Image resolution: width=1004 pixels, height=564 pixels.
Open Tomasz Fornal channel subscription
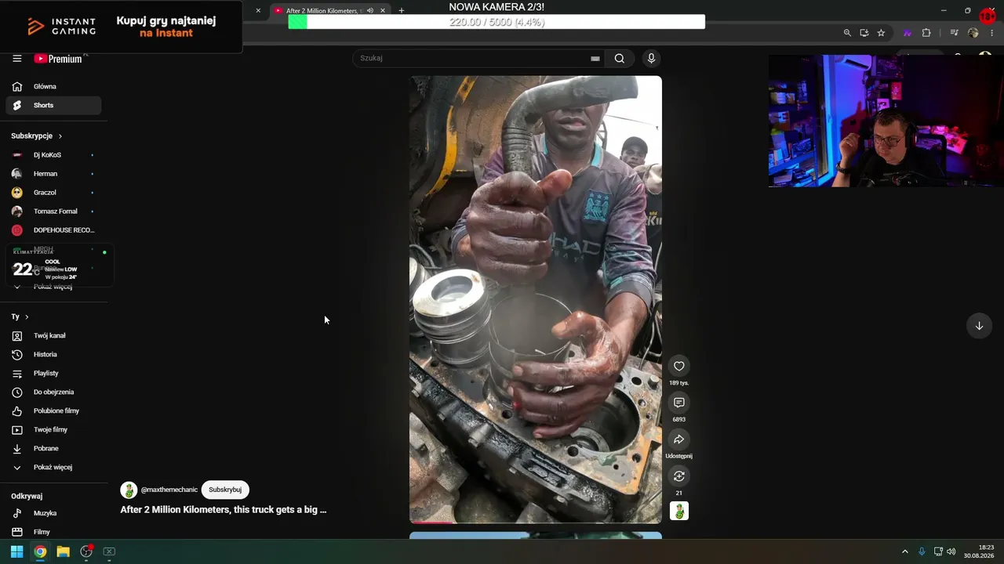(53, 211)
